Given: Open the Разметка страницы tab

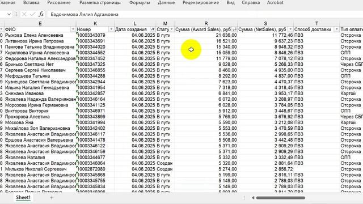Looking at the screenshot, I should (x=100, y=3).
